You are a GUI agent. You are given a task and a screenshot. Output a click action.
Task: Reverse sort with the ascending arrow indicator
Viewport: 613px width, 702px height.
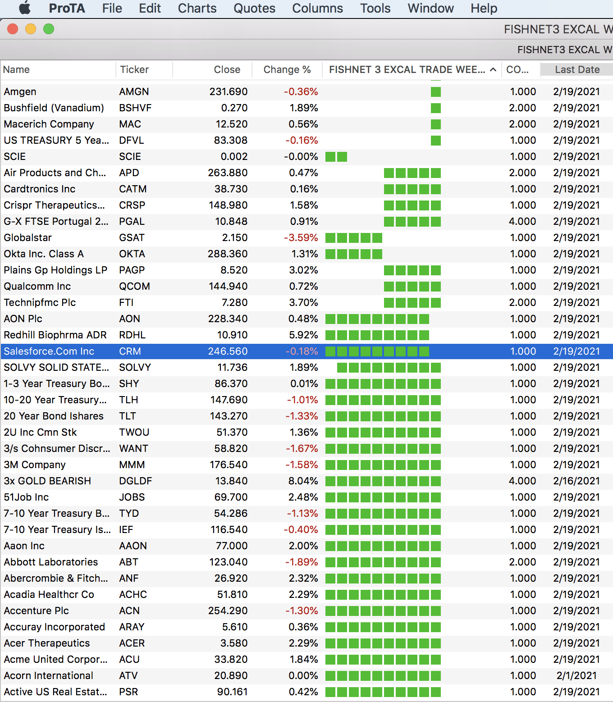tap(493, 69)
